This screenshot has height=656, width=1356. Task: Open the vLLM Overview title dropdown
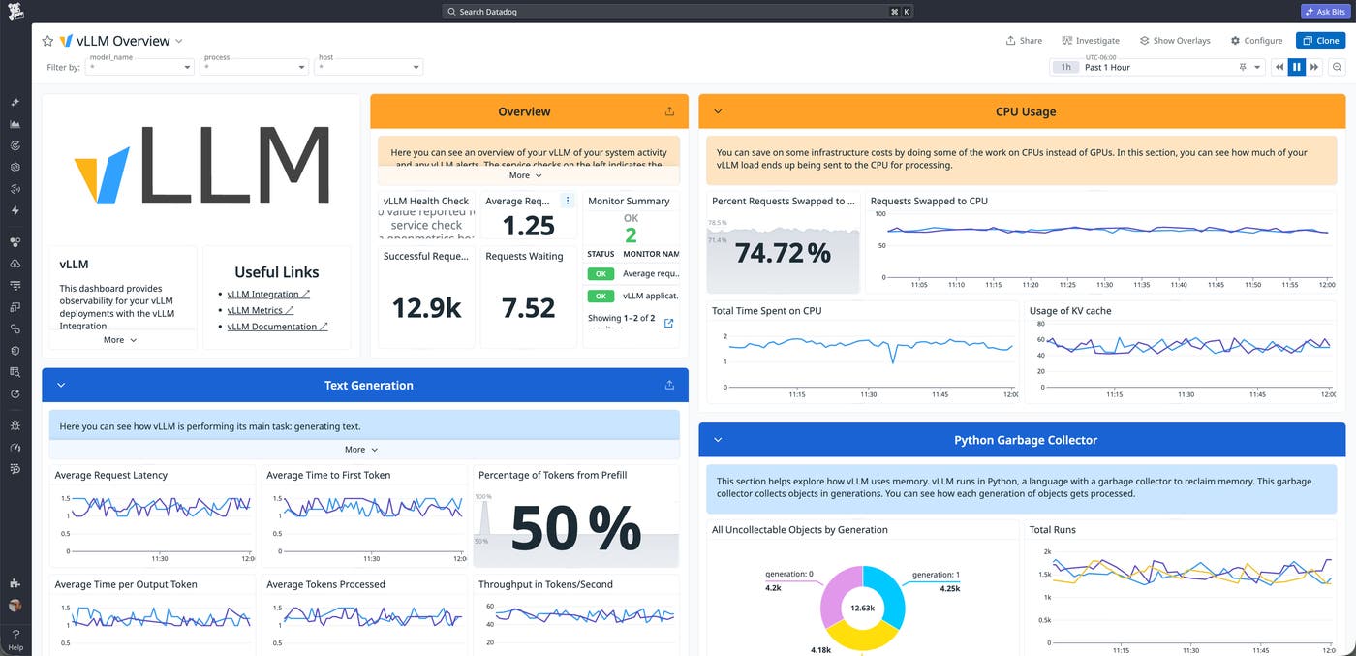pyautogui.click(x=179, y=41)
